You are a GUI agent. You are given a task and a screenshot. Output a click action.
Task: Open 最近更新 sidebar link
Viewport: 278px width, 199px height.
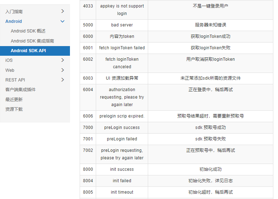14,99
